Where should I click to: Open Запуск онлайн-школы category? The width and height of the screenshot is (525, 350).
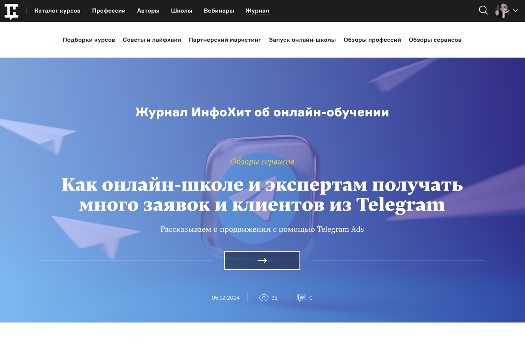point(302,40)
